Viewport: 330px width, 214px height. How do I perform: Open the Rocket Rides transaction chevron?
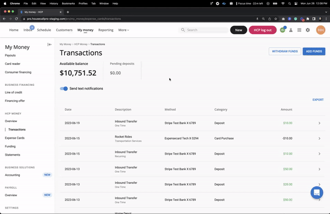319,139
